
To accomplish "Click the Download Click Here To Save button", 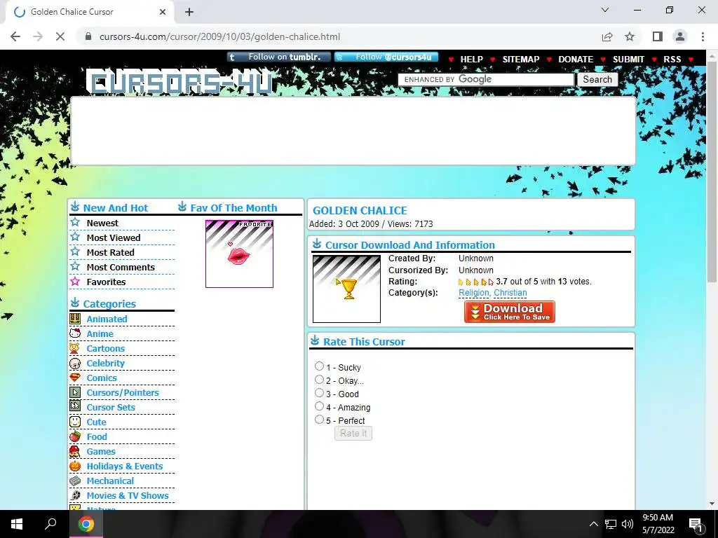I will point(509,312).
